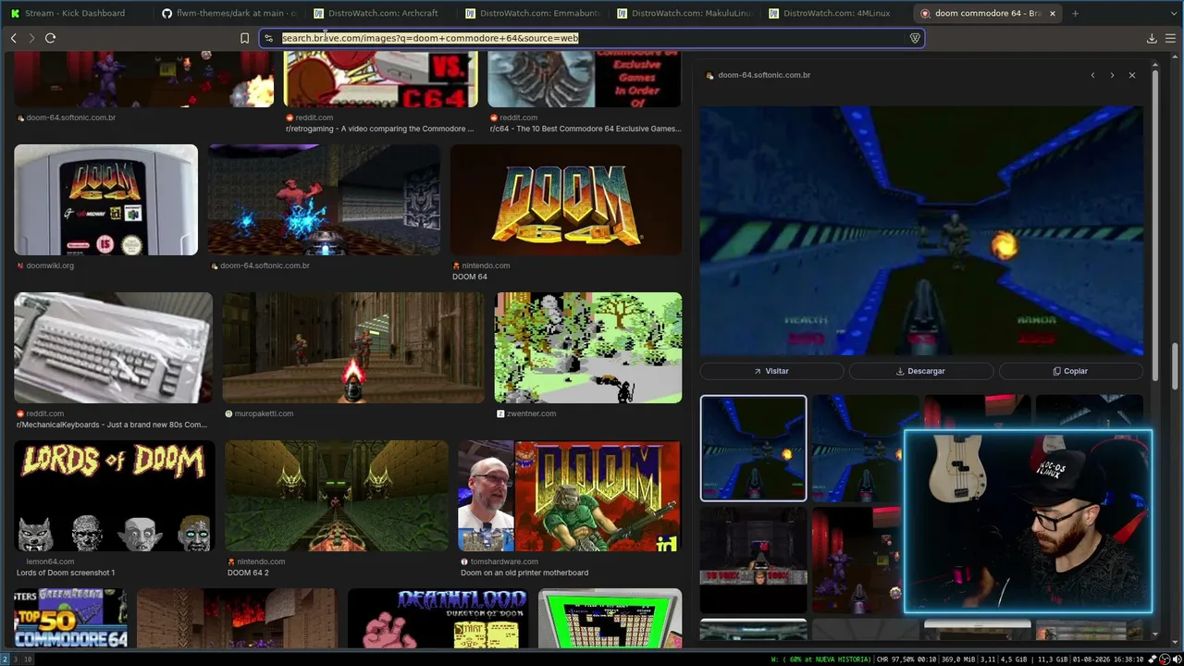Open doom-64.softonic.com.br link in preview header
Image resolution: width=1184 pixels, height=666 pixels.
(x=764, y=75)
